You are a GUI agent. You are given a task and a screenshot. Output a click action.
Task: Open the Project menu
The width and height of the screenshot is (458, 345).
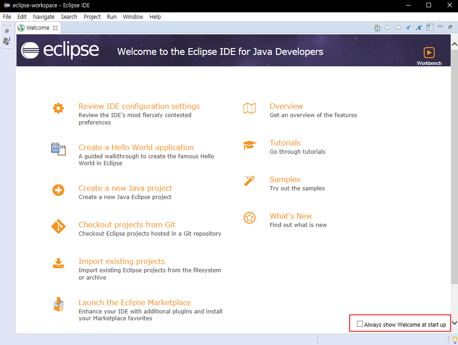92,16
